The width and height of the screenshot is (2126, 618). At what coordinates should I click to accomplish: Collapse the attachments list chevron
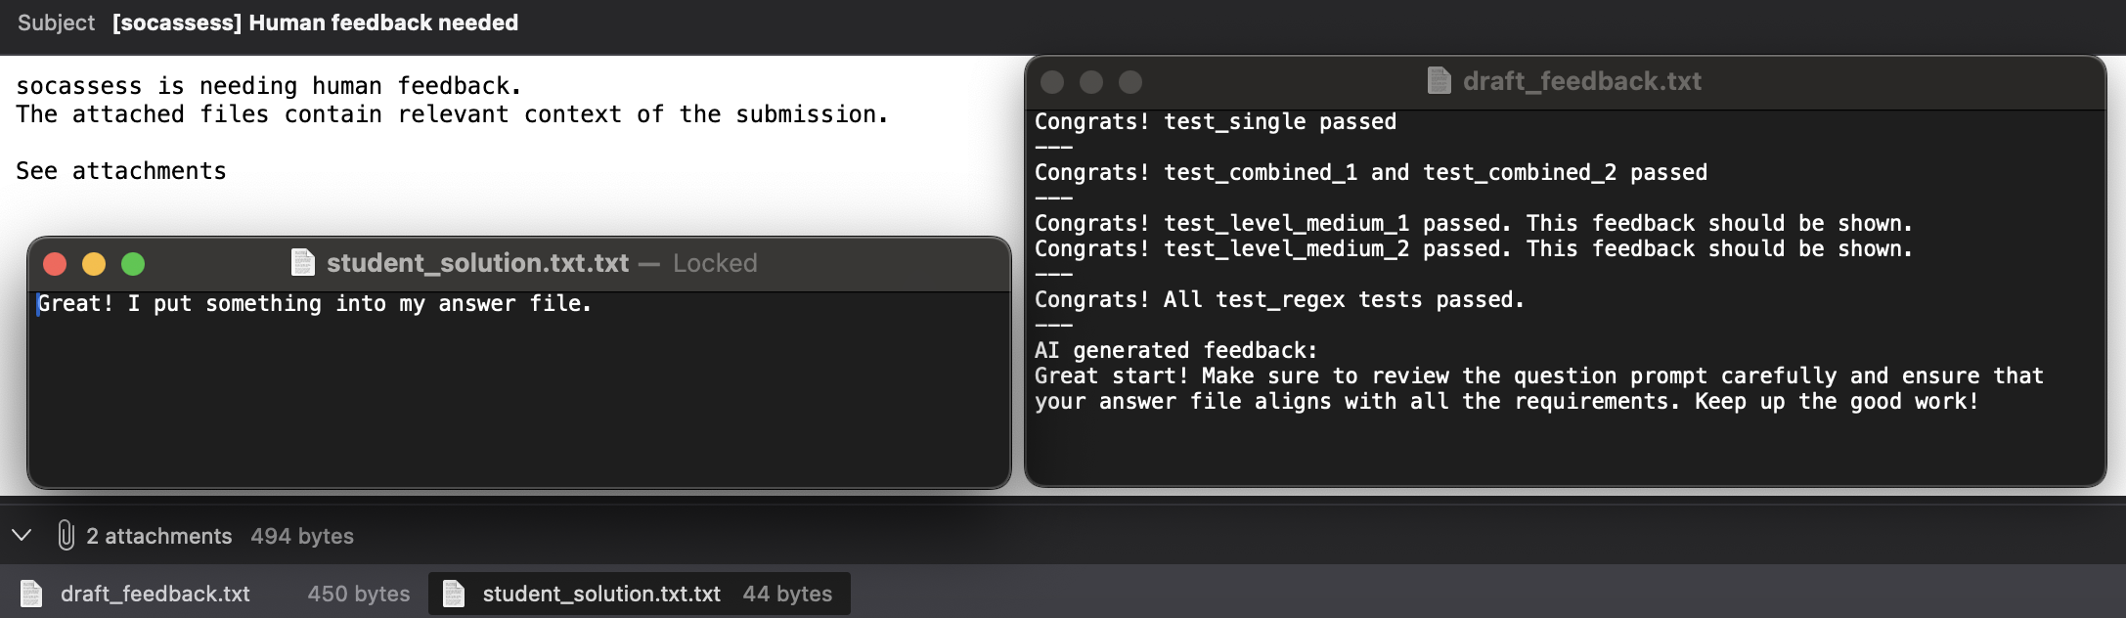click(x=22, y=535)
